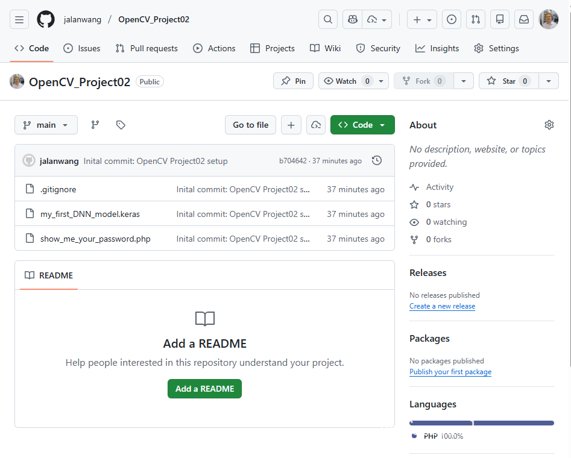Viewport: 571px width, 458px height.
Task: Expand the green Code dropdown
Action: click(x=362, y=125)
